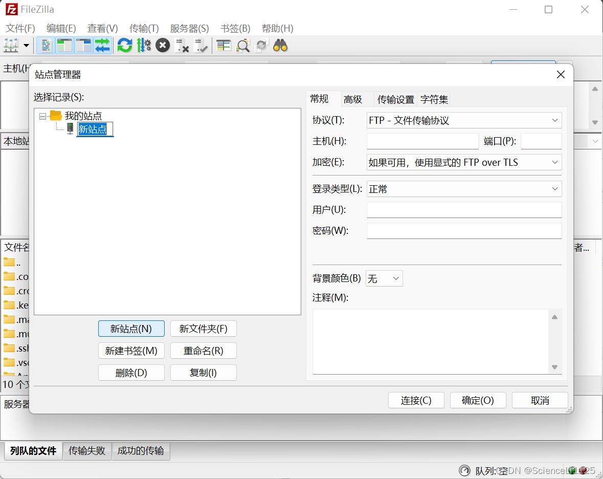603x479 pixels.
Task: Open the 背景颜色(B) dropdown
Action: coord(384,278)
